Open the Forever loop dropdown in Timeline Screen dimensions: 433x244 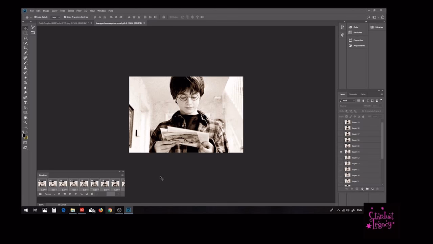(54, 194)
